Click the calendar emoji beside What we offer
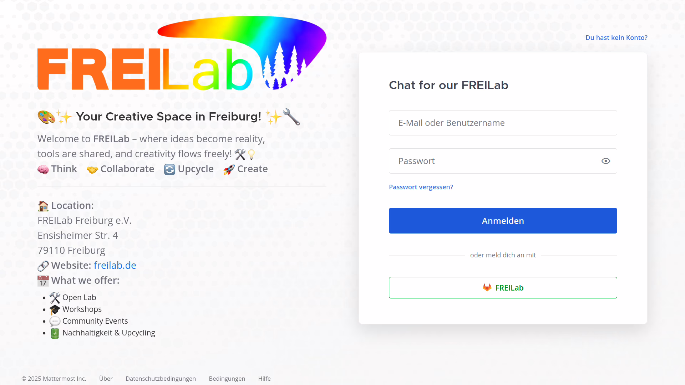This screenshot has height=385, width=685. pyautogui.click(x=43, y=281)
